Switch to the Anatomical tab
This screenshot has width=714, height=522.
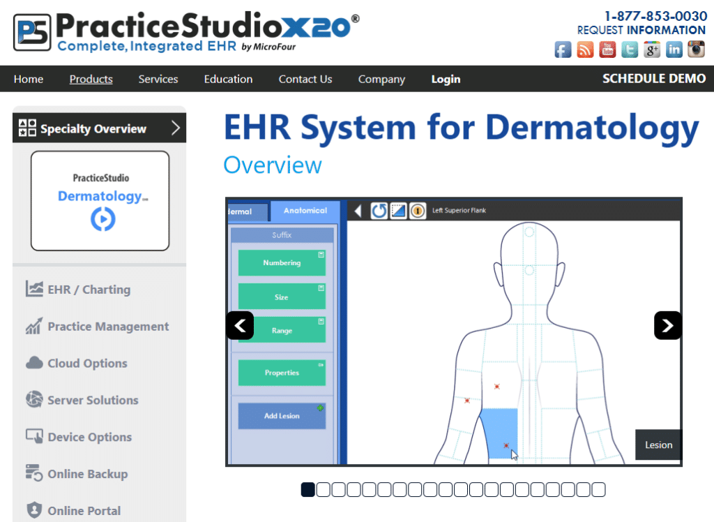click(x=305, y=211)
